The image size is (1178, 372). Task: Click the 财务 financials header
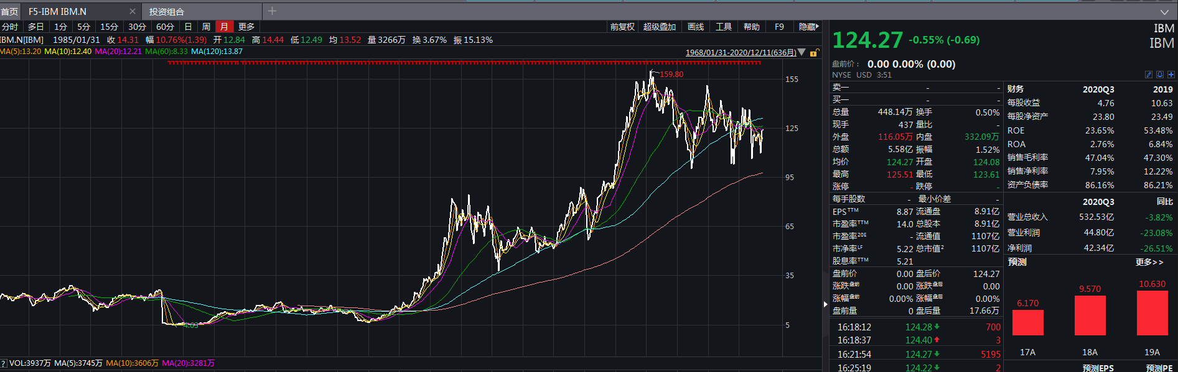tap(1016, 89)
